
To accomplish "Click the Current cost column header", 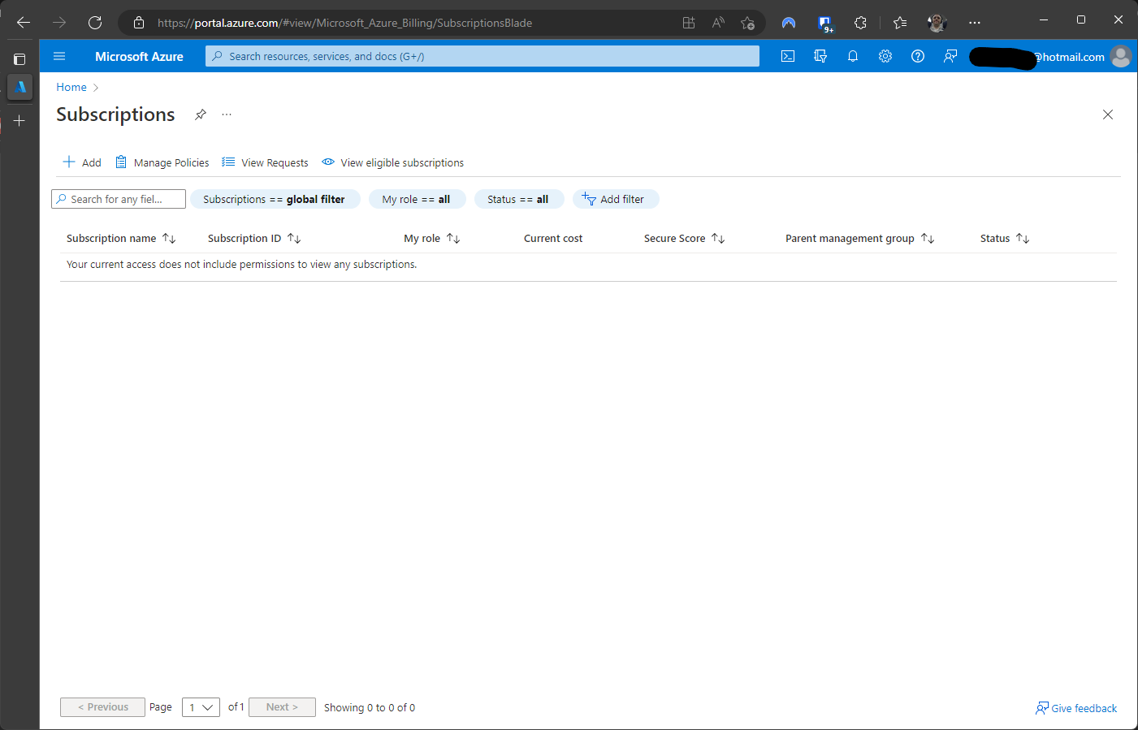I will coord(553,238).
